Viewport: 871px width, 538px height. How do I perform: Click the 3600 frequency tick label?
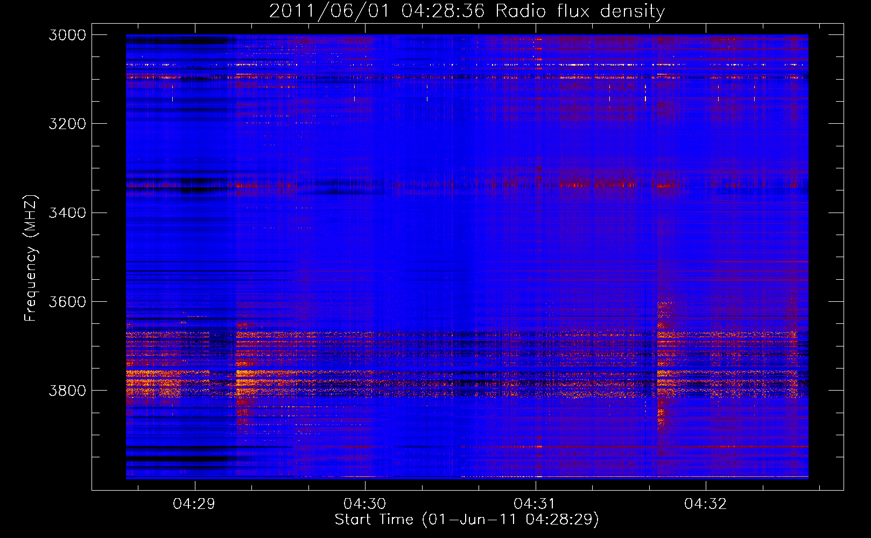coord(67,301)
